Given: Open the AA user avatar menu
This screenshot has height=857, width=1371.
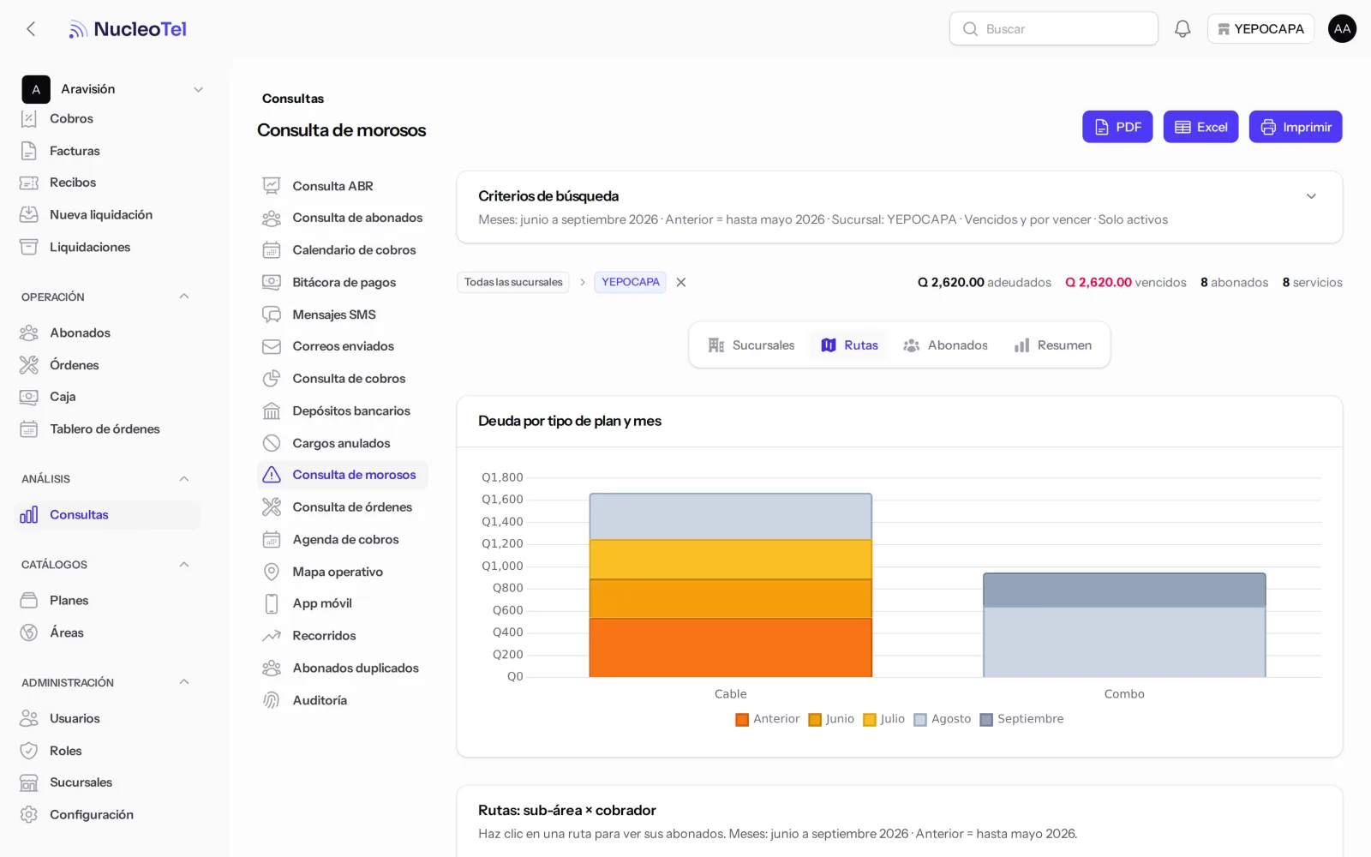Looking at the screenshot, I should (1342, 29).
